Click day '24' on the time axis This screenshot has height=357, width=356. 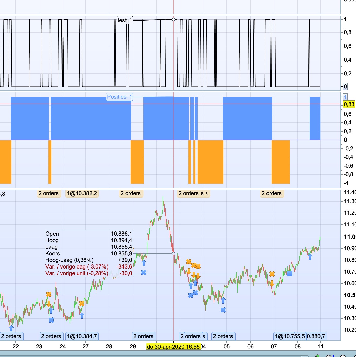63,347
